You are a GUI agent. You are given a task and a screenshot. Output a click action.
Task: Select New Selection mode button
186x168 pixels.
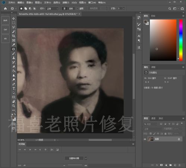tap(21, 9)
